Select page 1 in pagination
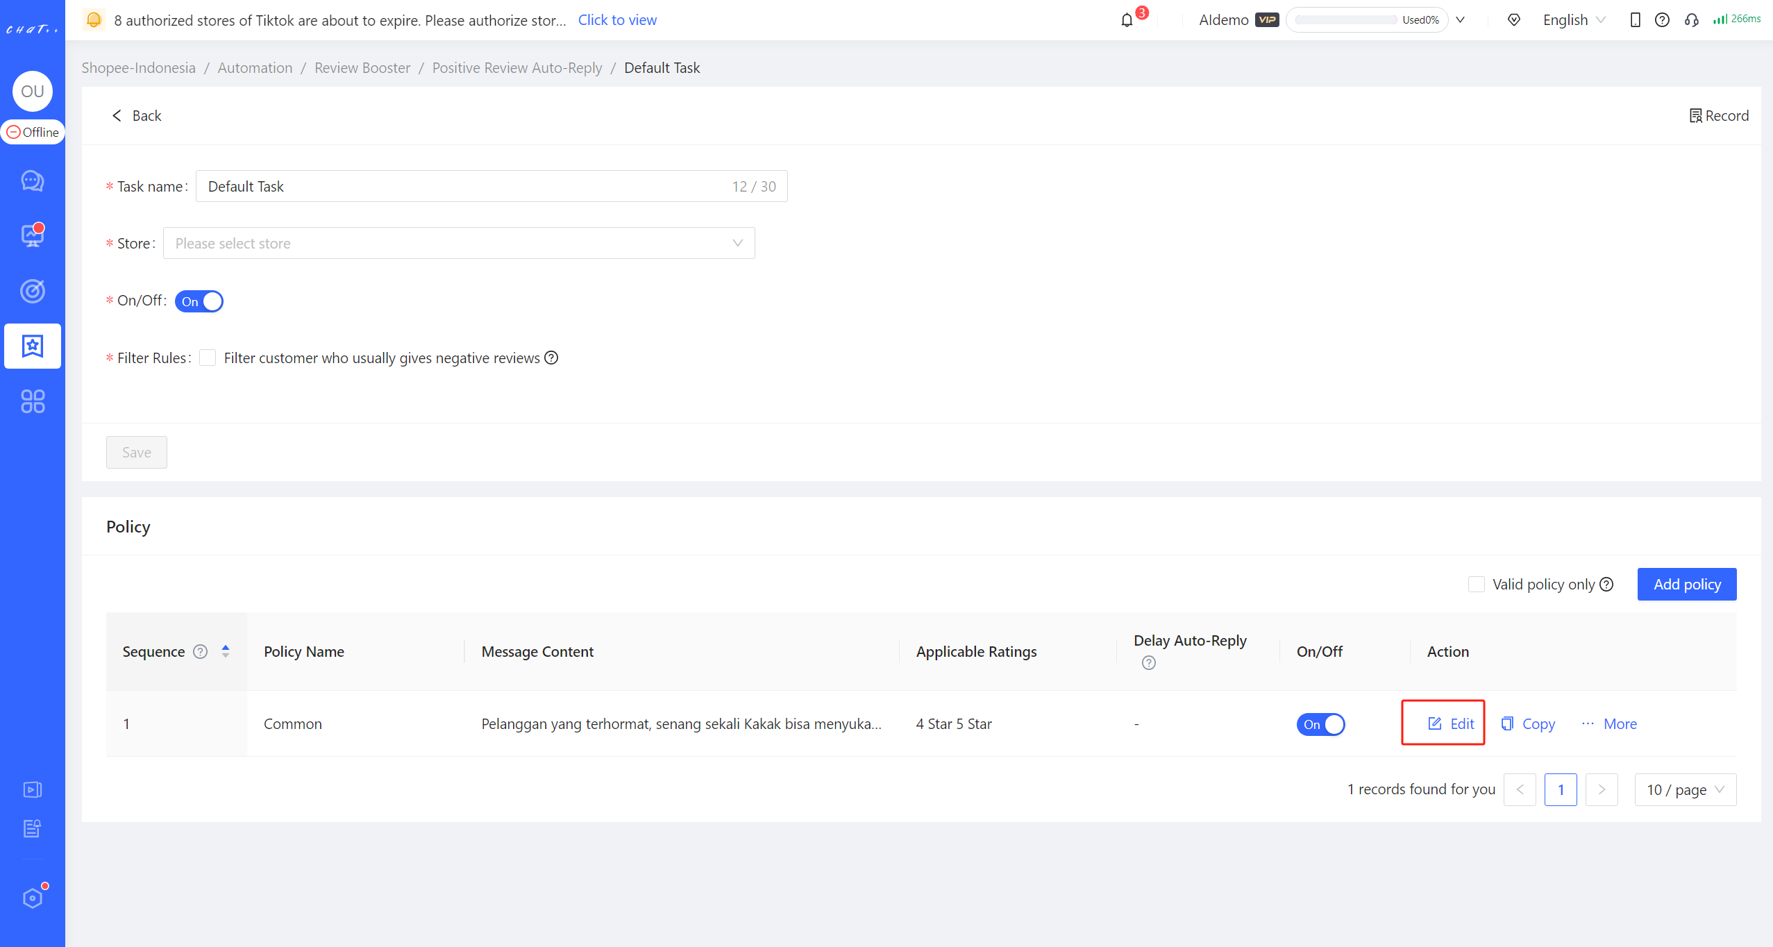The image size is (1773, 947). coord(1561,789)
